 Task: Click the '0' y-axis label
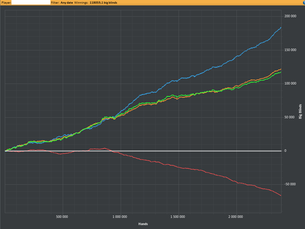(x=285, y=151)
